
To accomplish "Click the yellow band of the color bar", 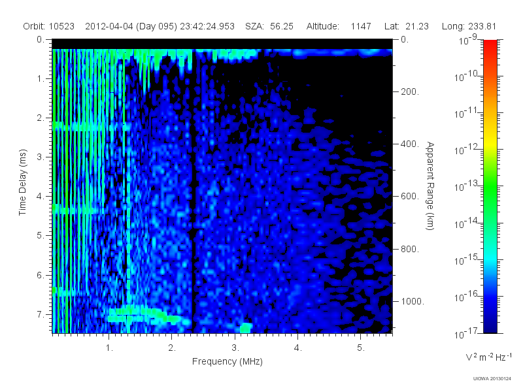I will coord(490,142).
